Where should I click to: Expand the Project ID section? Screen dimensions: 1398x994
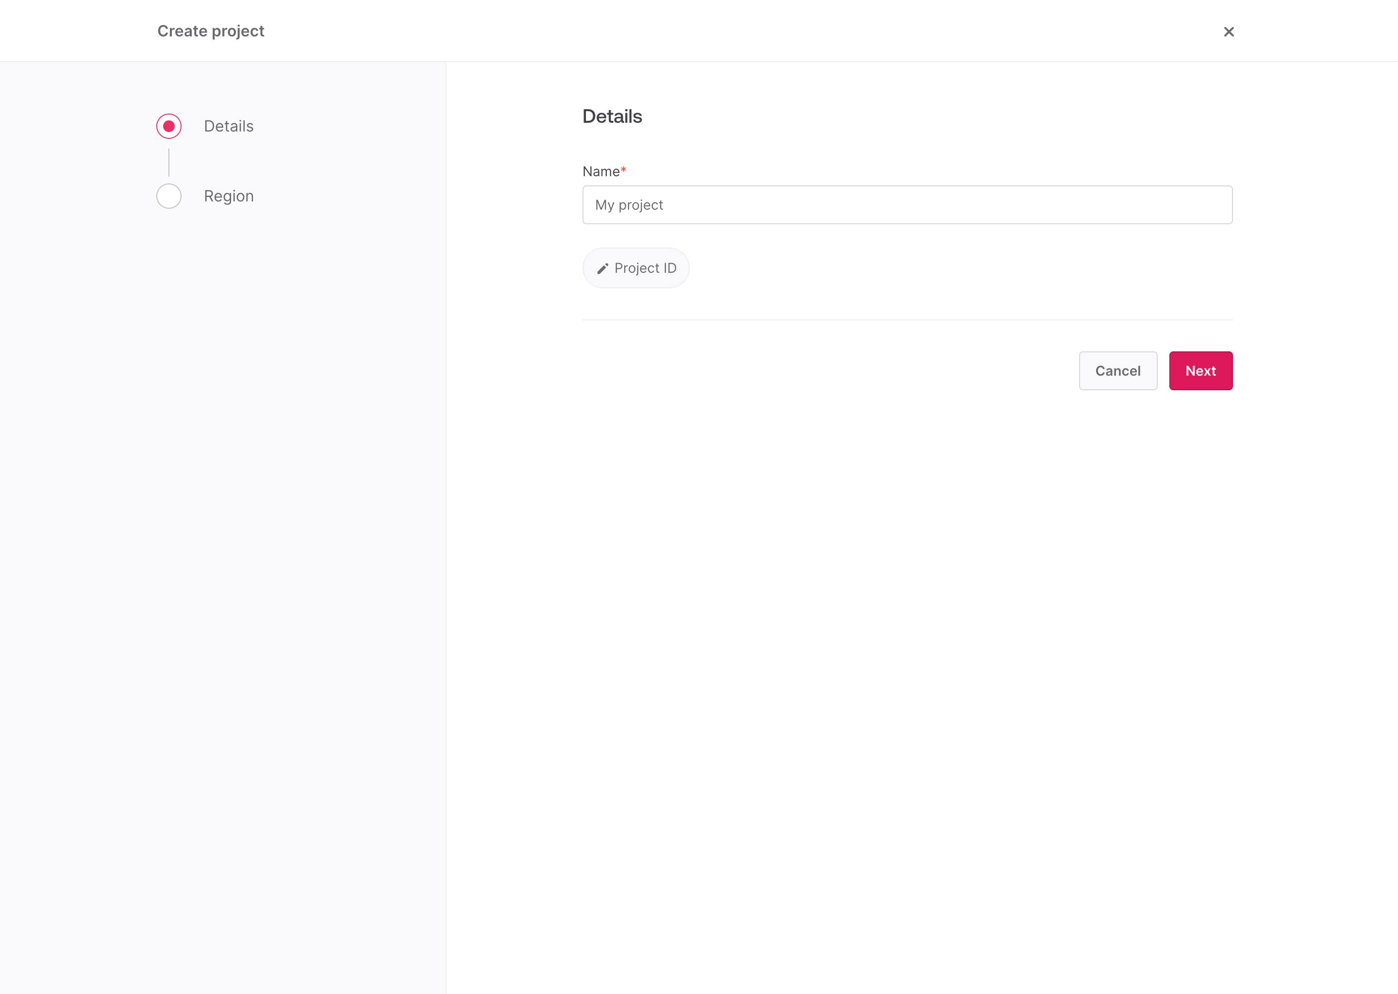click(x=635, y=268)
